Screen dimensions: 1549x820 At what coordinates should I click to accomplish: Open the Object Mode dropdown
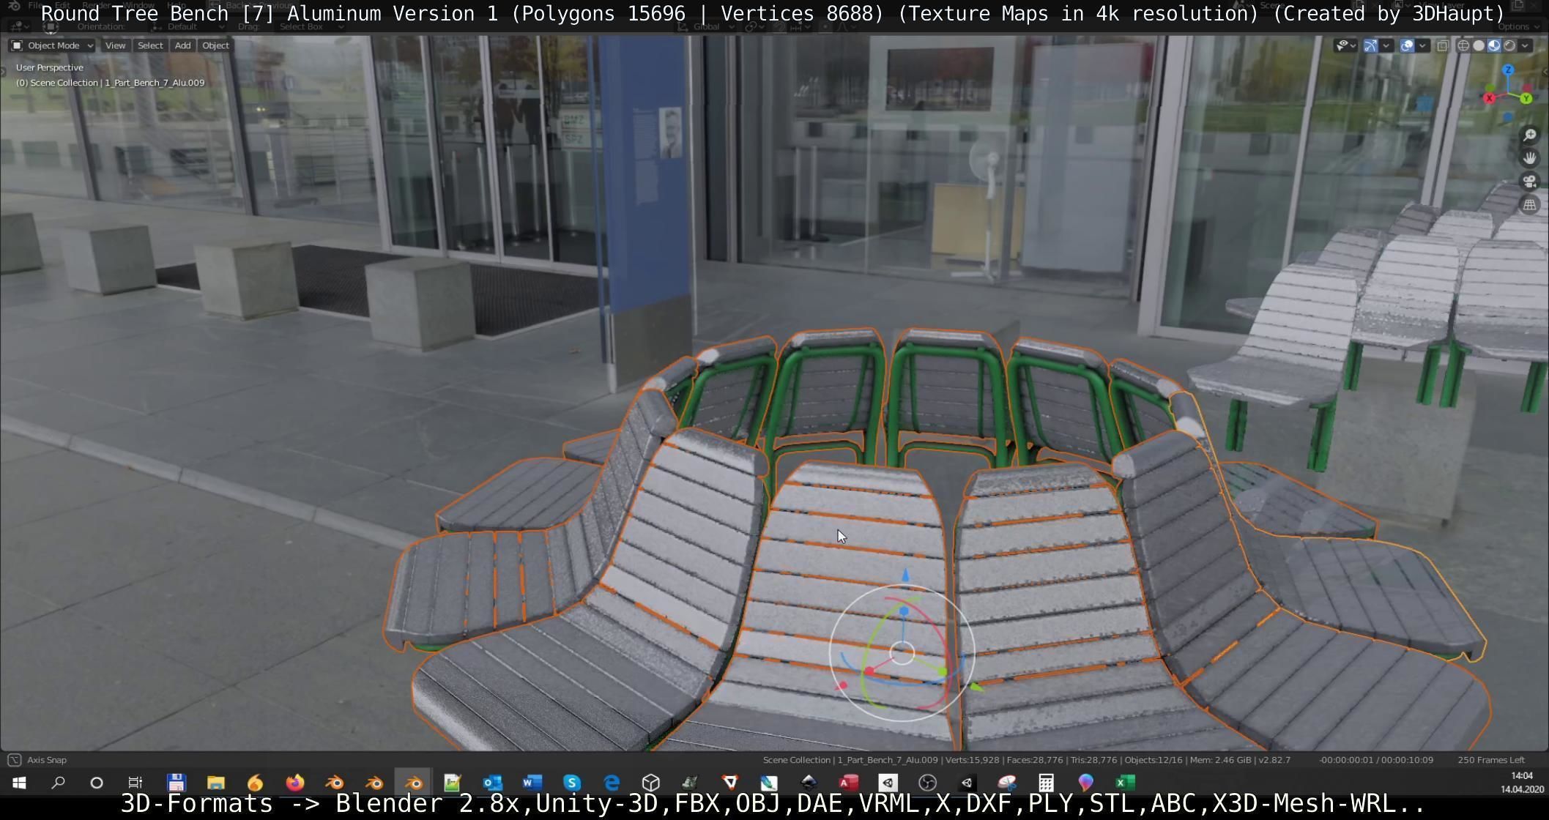[53, 45]
